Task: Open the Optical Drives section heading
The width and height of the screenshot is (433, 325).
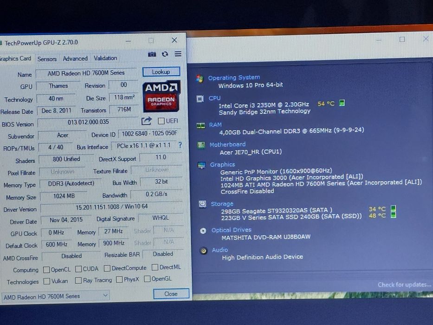Action: point(232,230)
